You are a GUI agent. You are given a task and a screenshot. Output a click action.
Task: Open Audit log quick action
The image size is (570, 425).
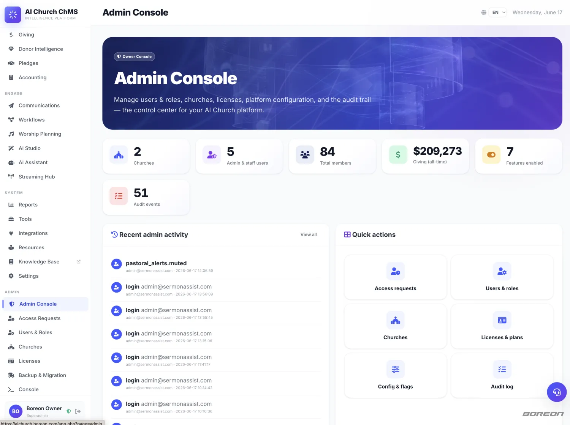tap(502, 375)
